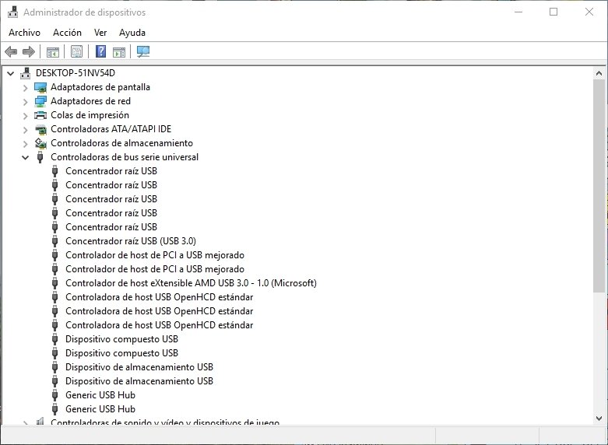
Task: Click the Adaptadores de red network icon
Action: click(40, 101)
